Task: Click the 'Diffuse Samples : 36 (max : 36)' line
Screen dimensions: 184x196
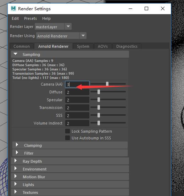Action: coord(38,65)
